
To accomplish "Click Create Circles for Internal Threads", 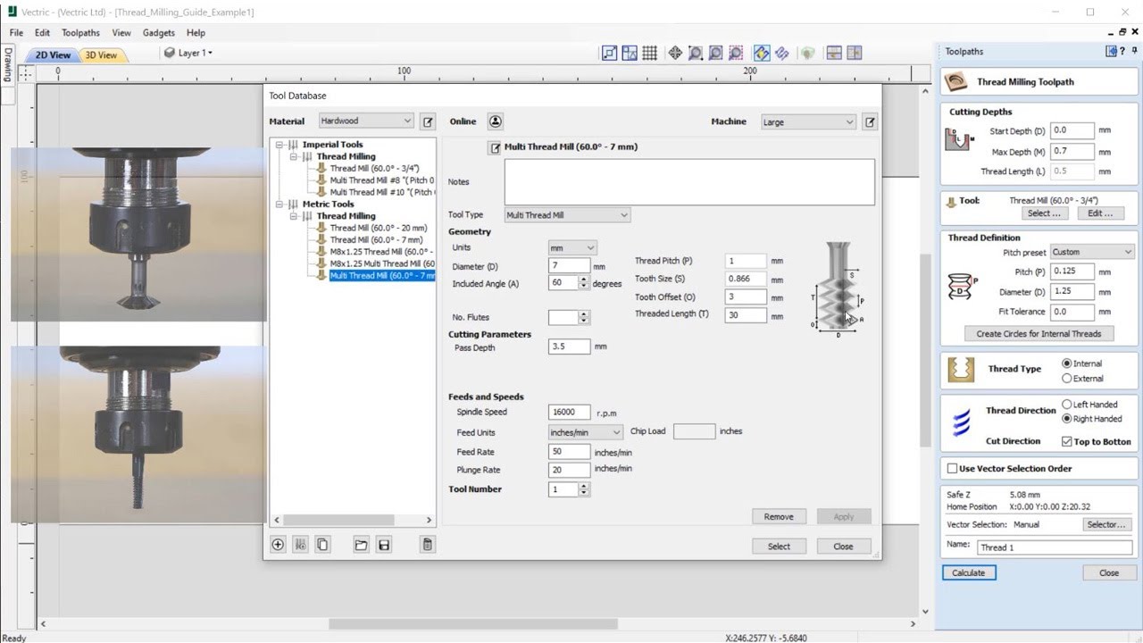I will 1039,333.
